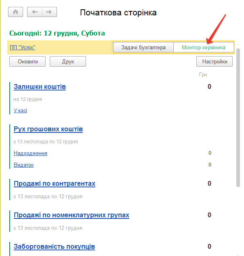Viewport: 244px width, 256px height.
Task: Click the Продажі по контрагентах total 0
Action: (209, 183)
